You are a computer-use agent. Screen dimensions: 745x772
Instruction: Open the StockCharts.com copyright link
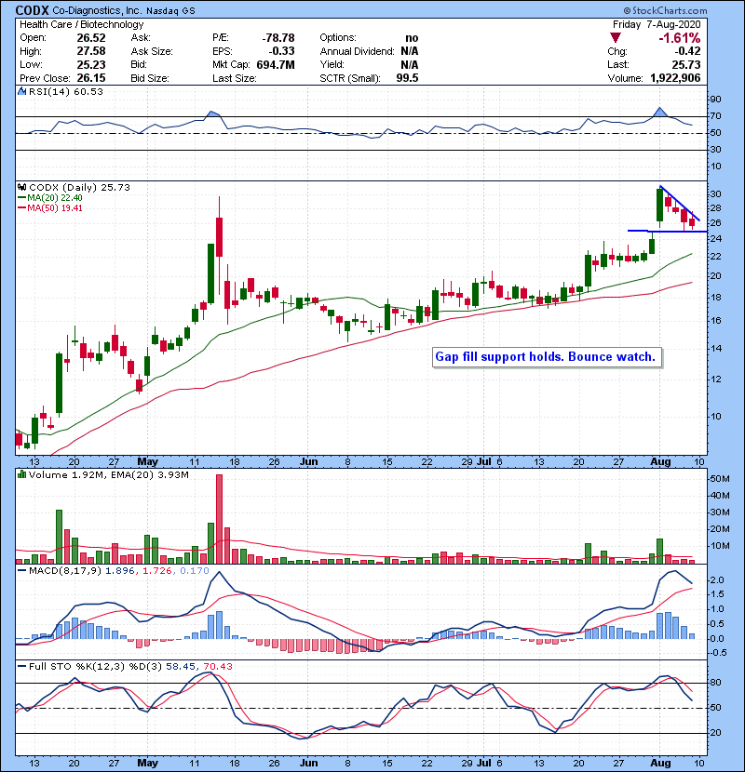[665, 10]
